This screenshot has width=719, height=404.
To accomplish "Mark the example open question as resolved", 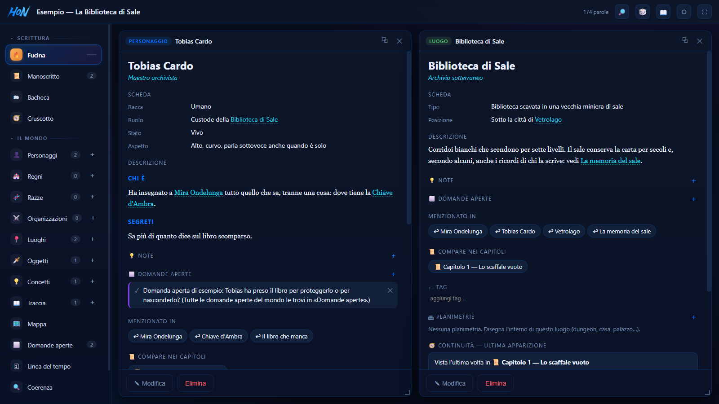I will [x=137, y=290].
